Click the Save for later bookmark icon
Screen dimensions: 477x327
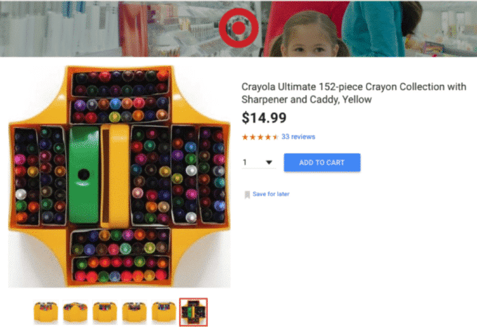[247, 194]
